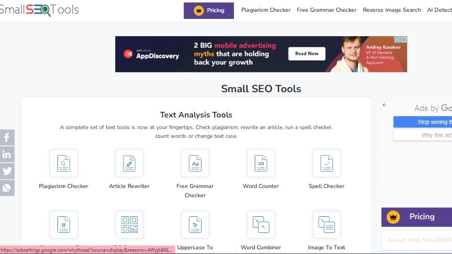The width and height of the screenshot is (452, 254).
Task: Click the Free Grammar Checker label under icon
Action: click(195, 190)
